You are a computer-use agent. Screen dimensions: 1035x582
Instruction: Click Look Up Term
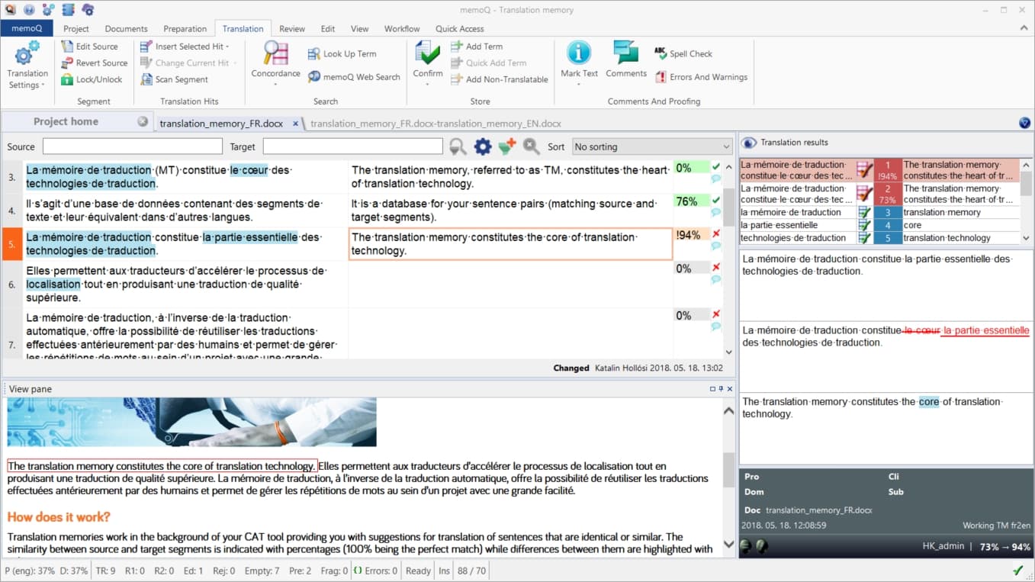[342, 54]
